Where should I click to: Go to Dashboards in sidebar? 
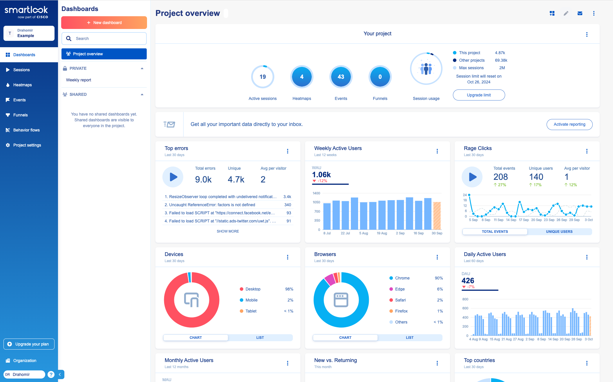pyautogui.click(x=29, y=55)
